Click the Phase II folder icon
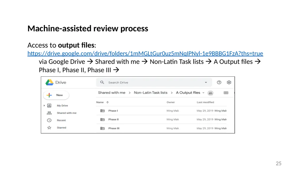This screenshot has height=171, width=305. (102, 120)
